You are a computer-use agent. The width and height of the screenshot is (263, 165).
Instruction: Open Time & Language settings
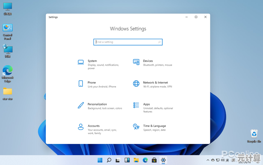154,126
